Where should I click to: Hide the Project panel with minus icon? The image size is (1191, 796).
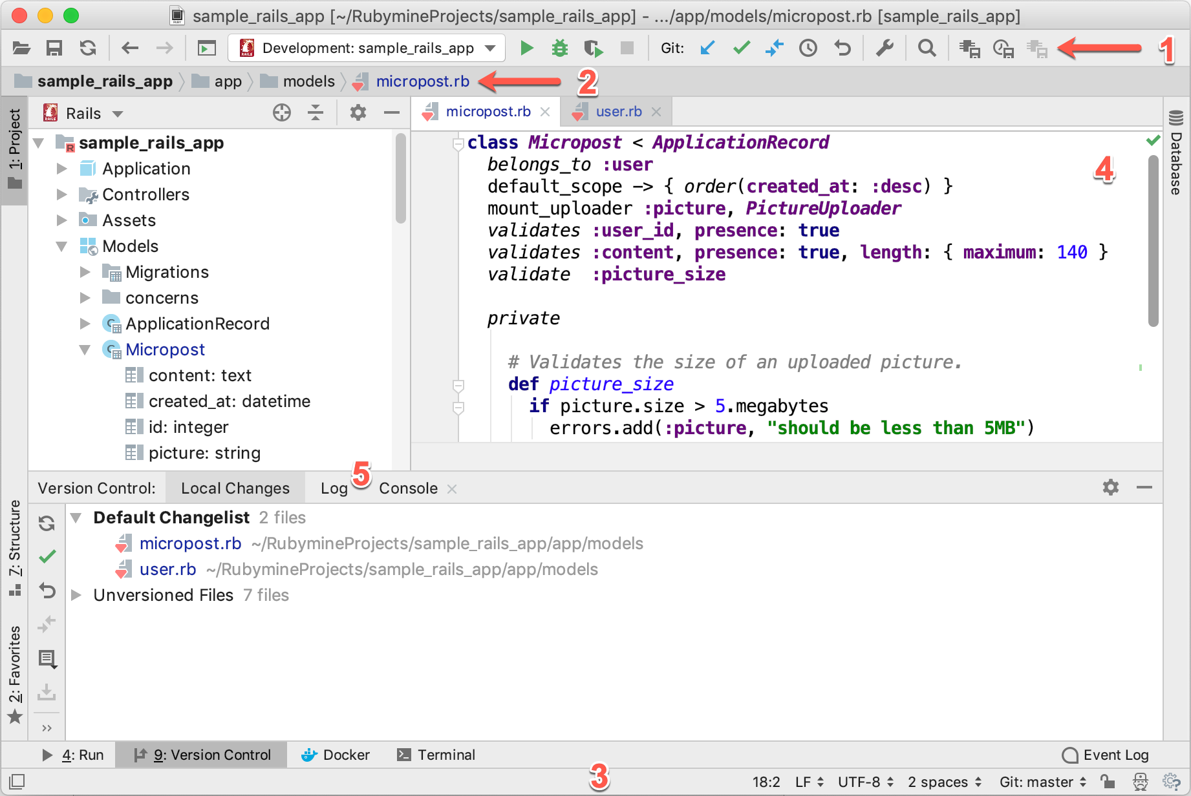click(x=391, y=113)
